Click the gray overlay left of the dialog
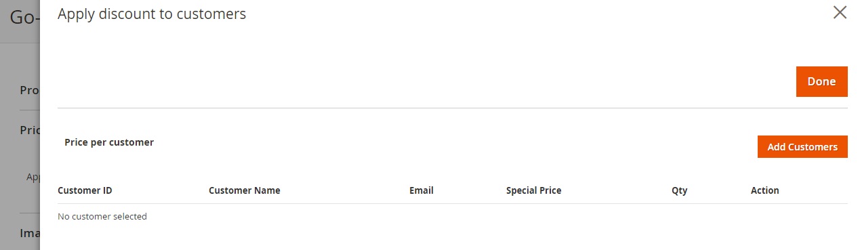 20,203
